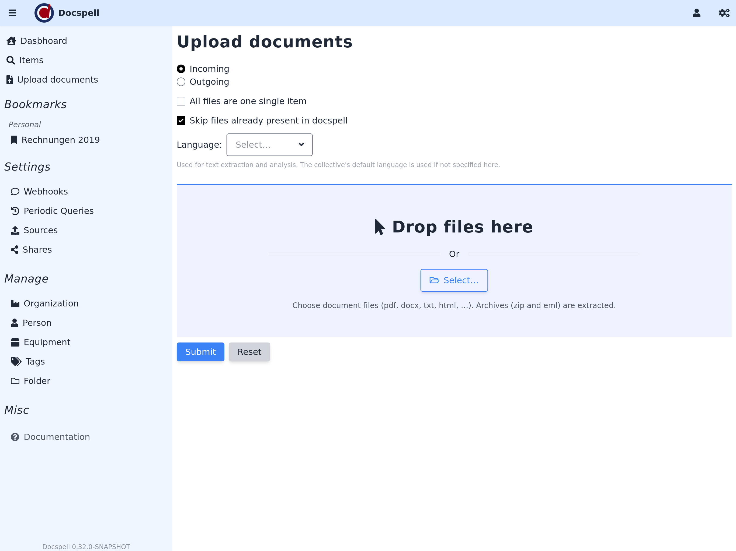
Task: Click the Language dropdown chevron arrow
Action: [x=301, y=144]
